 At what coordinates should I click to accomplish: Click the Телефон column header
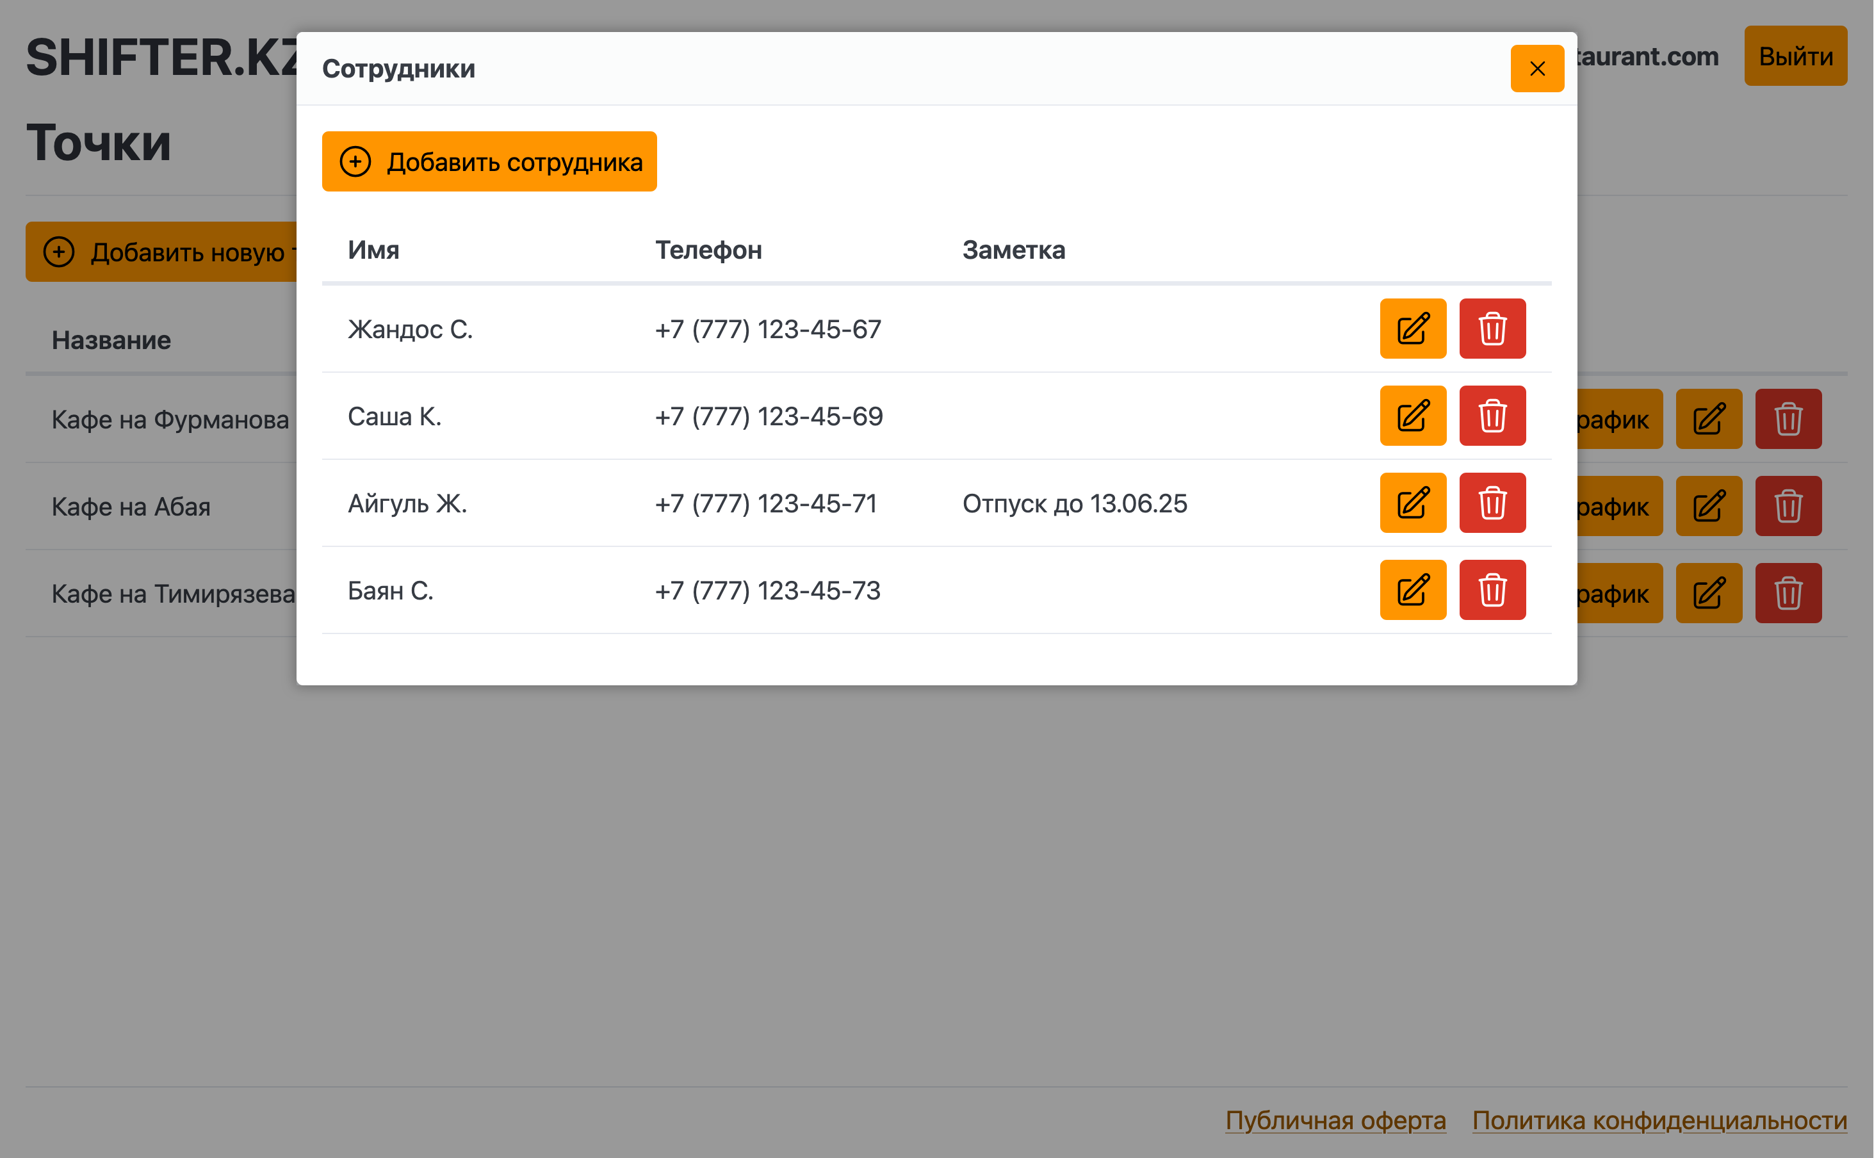[x=708, y=250]
